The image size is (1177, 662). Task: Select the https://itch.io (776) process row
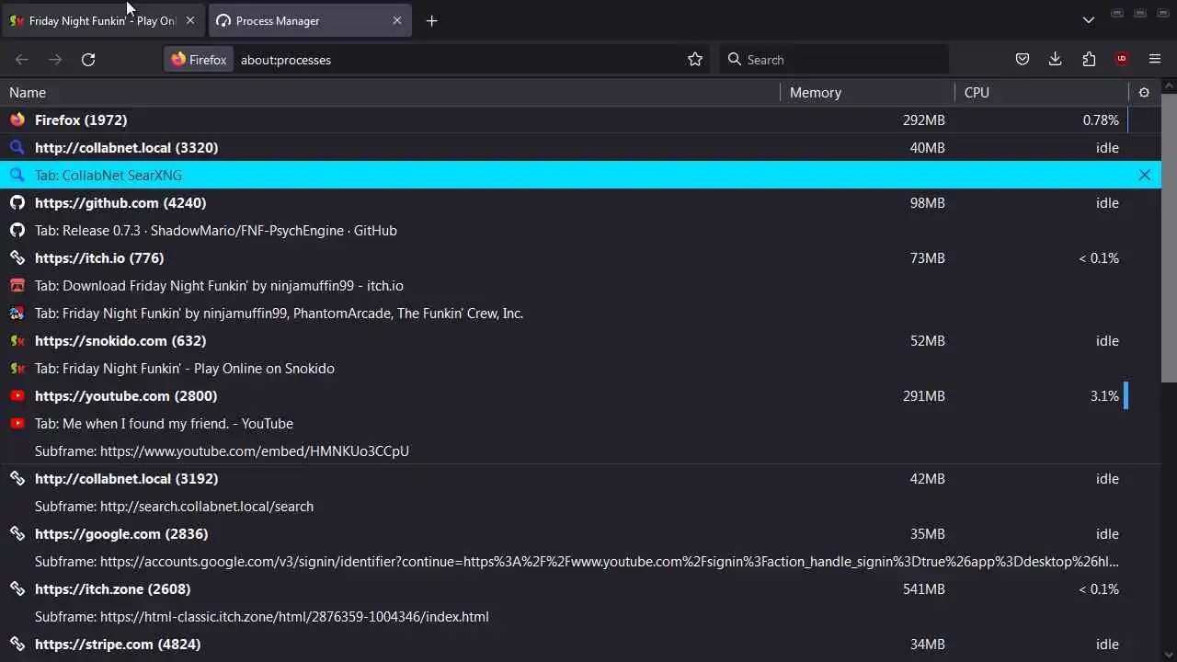(x=580, y=257)
